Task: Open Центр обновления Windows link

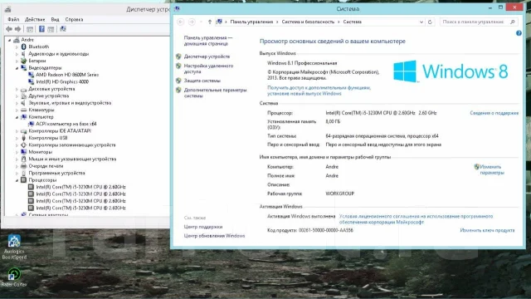Action: (x=214, y=236)
